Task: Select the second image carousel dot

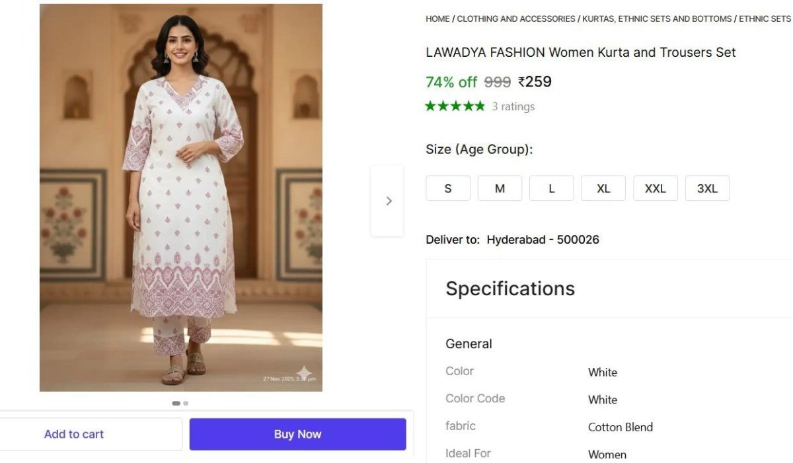Action: click(x=186, y=403)
